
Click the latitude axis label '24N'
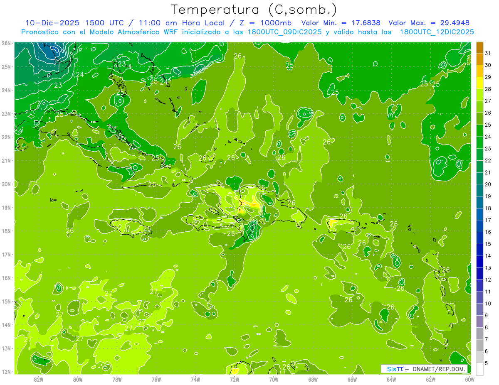point(6,90)
